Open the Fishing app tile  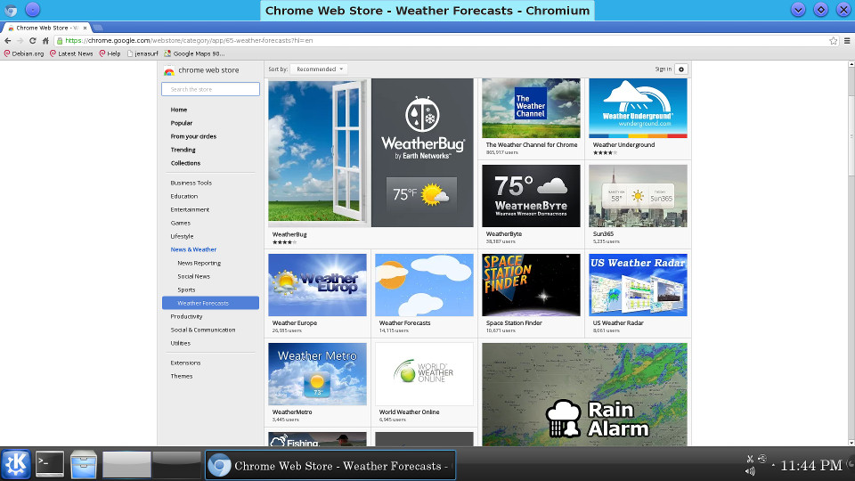pyautogui.click(x=317, y=439)
